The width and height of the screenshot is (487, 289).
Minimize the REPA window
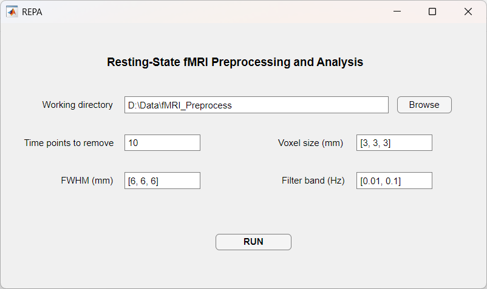[397, 12]
